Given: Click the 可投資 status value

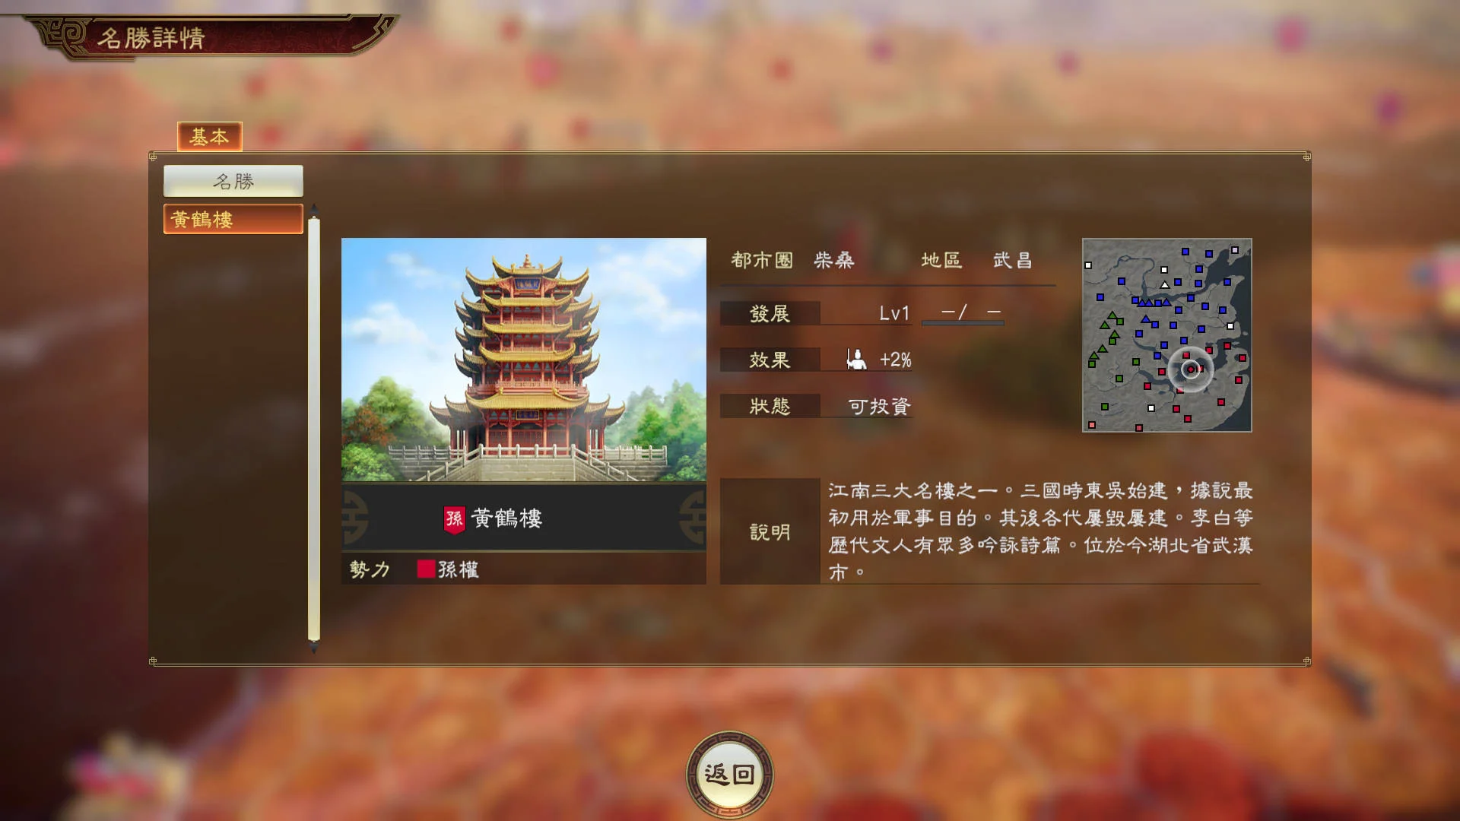Looking at the screenshot, I should tap(880, 407).
